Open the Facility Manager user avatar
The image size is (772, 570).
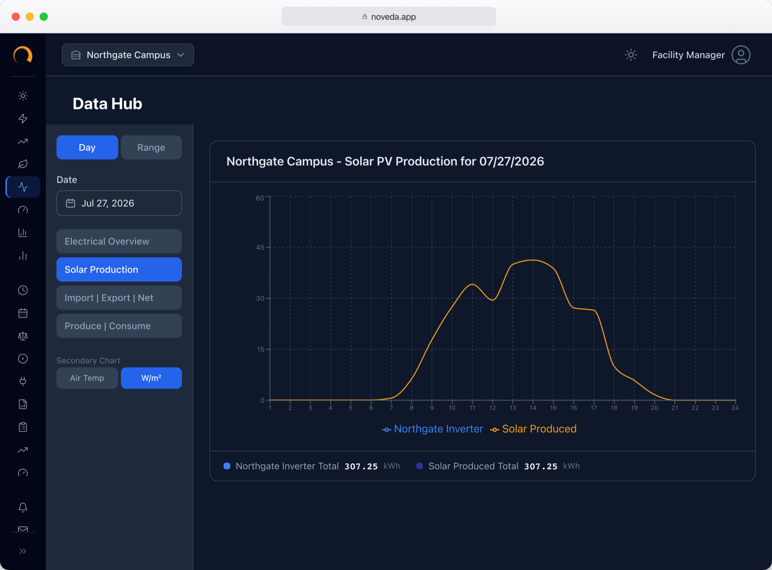[x=741, y=55]
